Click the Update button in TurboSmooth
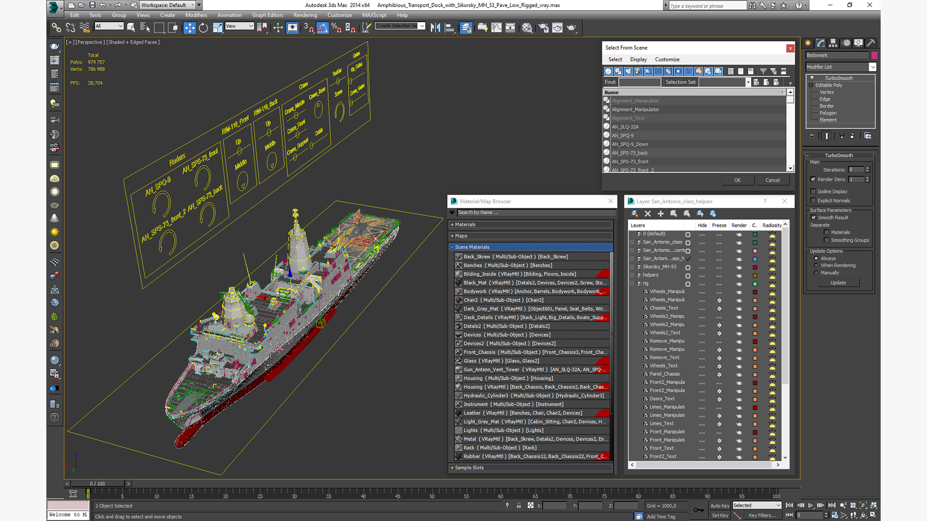The height and width of the screenshot is (521, 927). click(x=838, y=283)
